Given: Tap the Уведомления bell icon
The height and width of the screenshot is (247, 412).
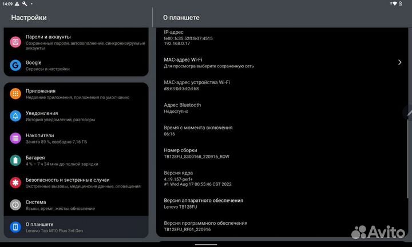Looking at the screenshot, I should (x=15, y=116).
